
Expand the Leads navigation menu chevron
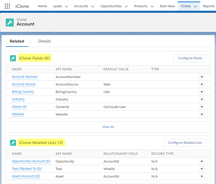[67, 6]
